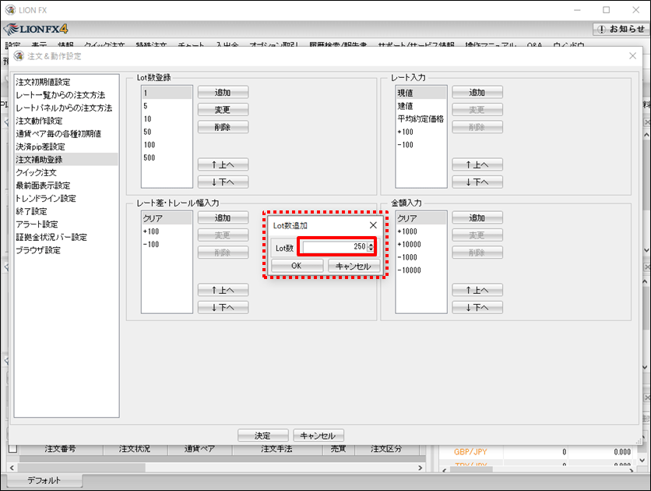The image size is (651, 491).
Task: Click 追加 in the 金額入力 group
Action: click(477, 217)
